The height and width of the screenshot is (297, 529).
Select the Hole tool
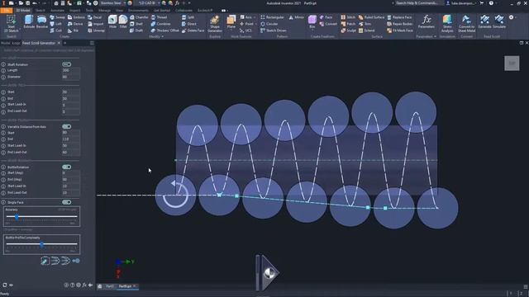[112, 21]
